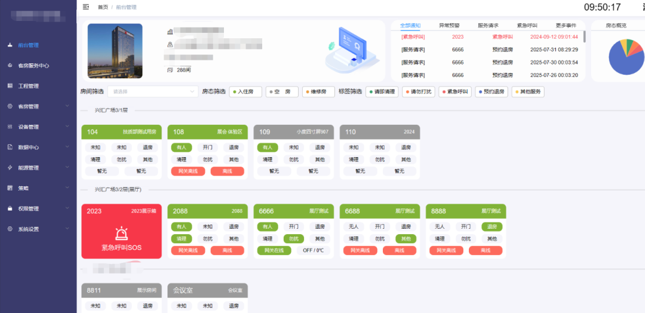This screenshot has height=313, width=645.
Task: Expand the 数据中心 submenu chevron
Action: tap(67, 147)
